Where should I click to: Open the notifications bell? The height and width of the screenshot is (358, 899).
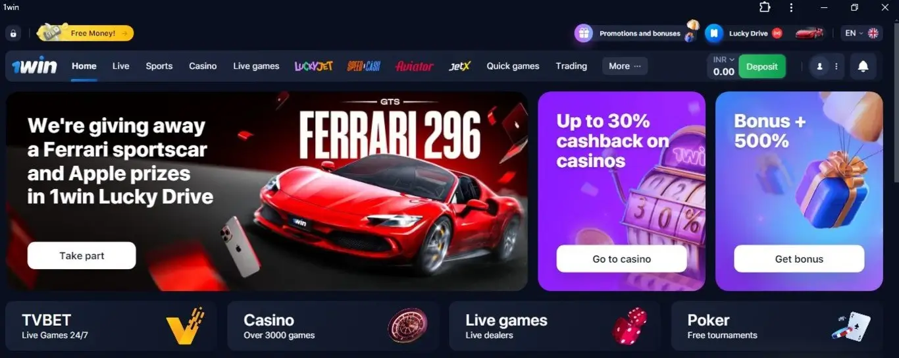(x=863, y=66)
